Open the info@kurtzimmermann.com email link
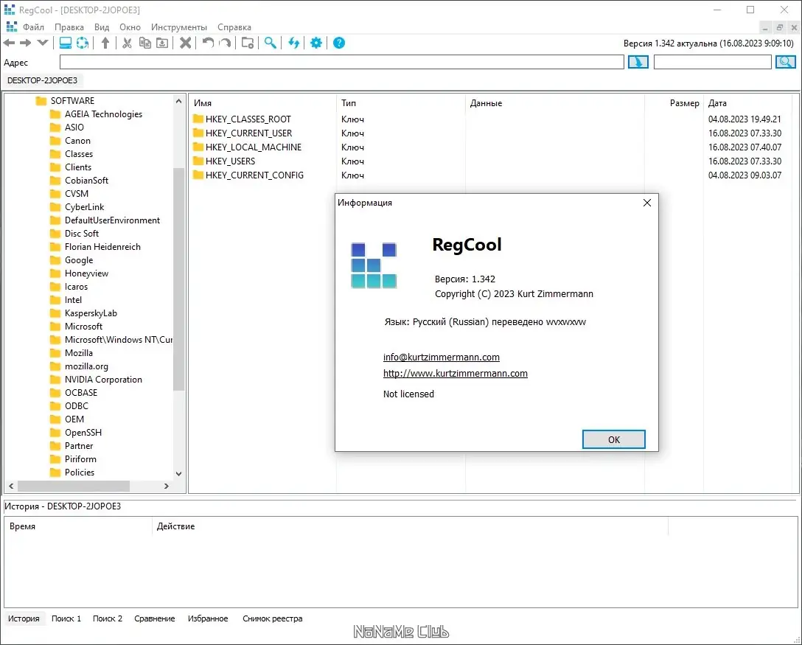The height and width of the screenshot is (645, 802). 442,357
